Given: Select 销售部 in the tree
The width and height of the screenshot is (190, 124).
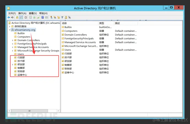Looking at the screenshot, I should [21, 68].
